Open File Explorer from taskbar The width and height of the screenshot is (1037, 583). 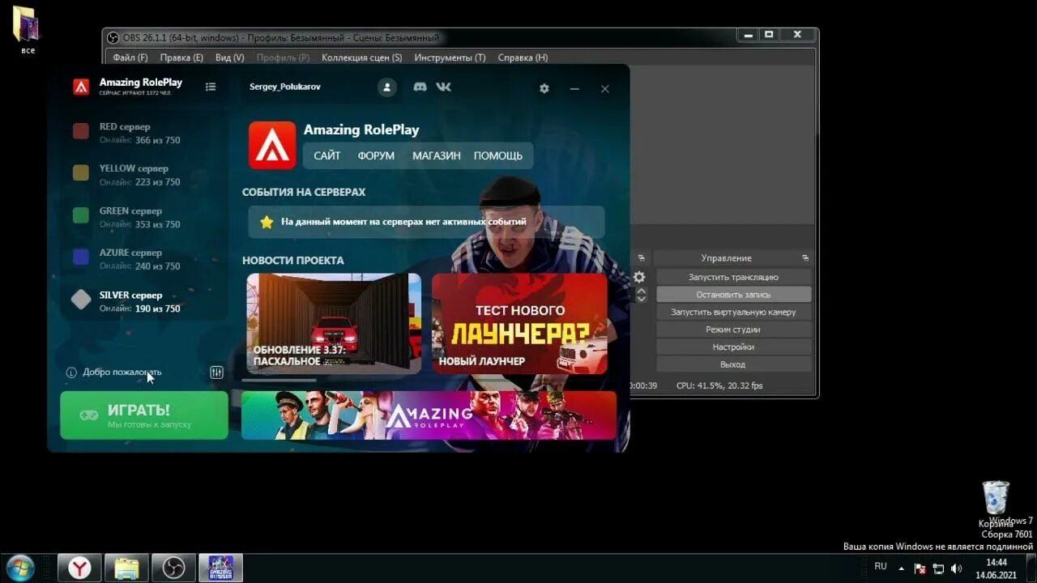point(126,568)
